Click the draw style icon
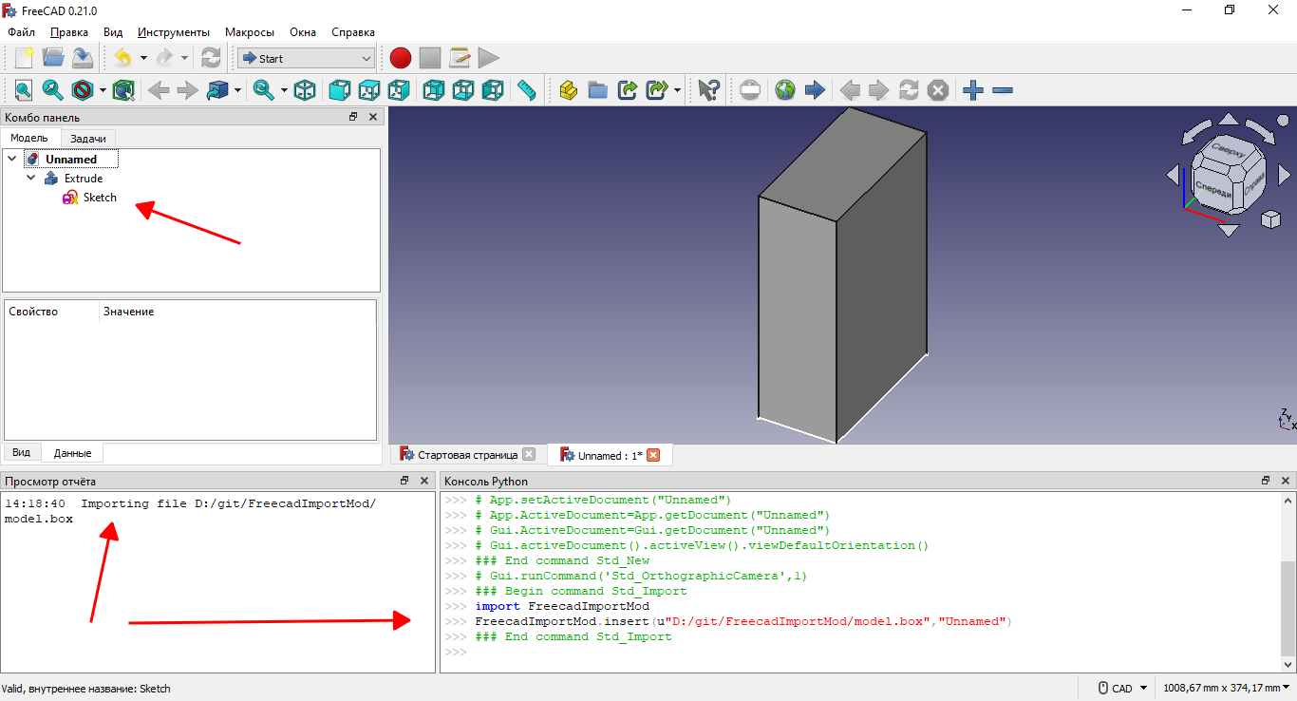 tap(83, 90)
